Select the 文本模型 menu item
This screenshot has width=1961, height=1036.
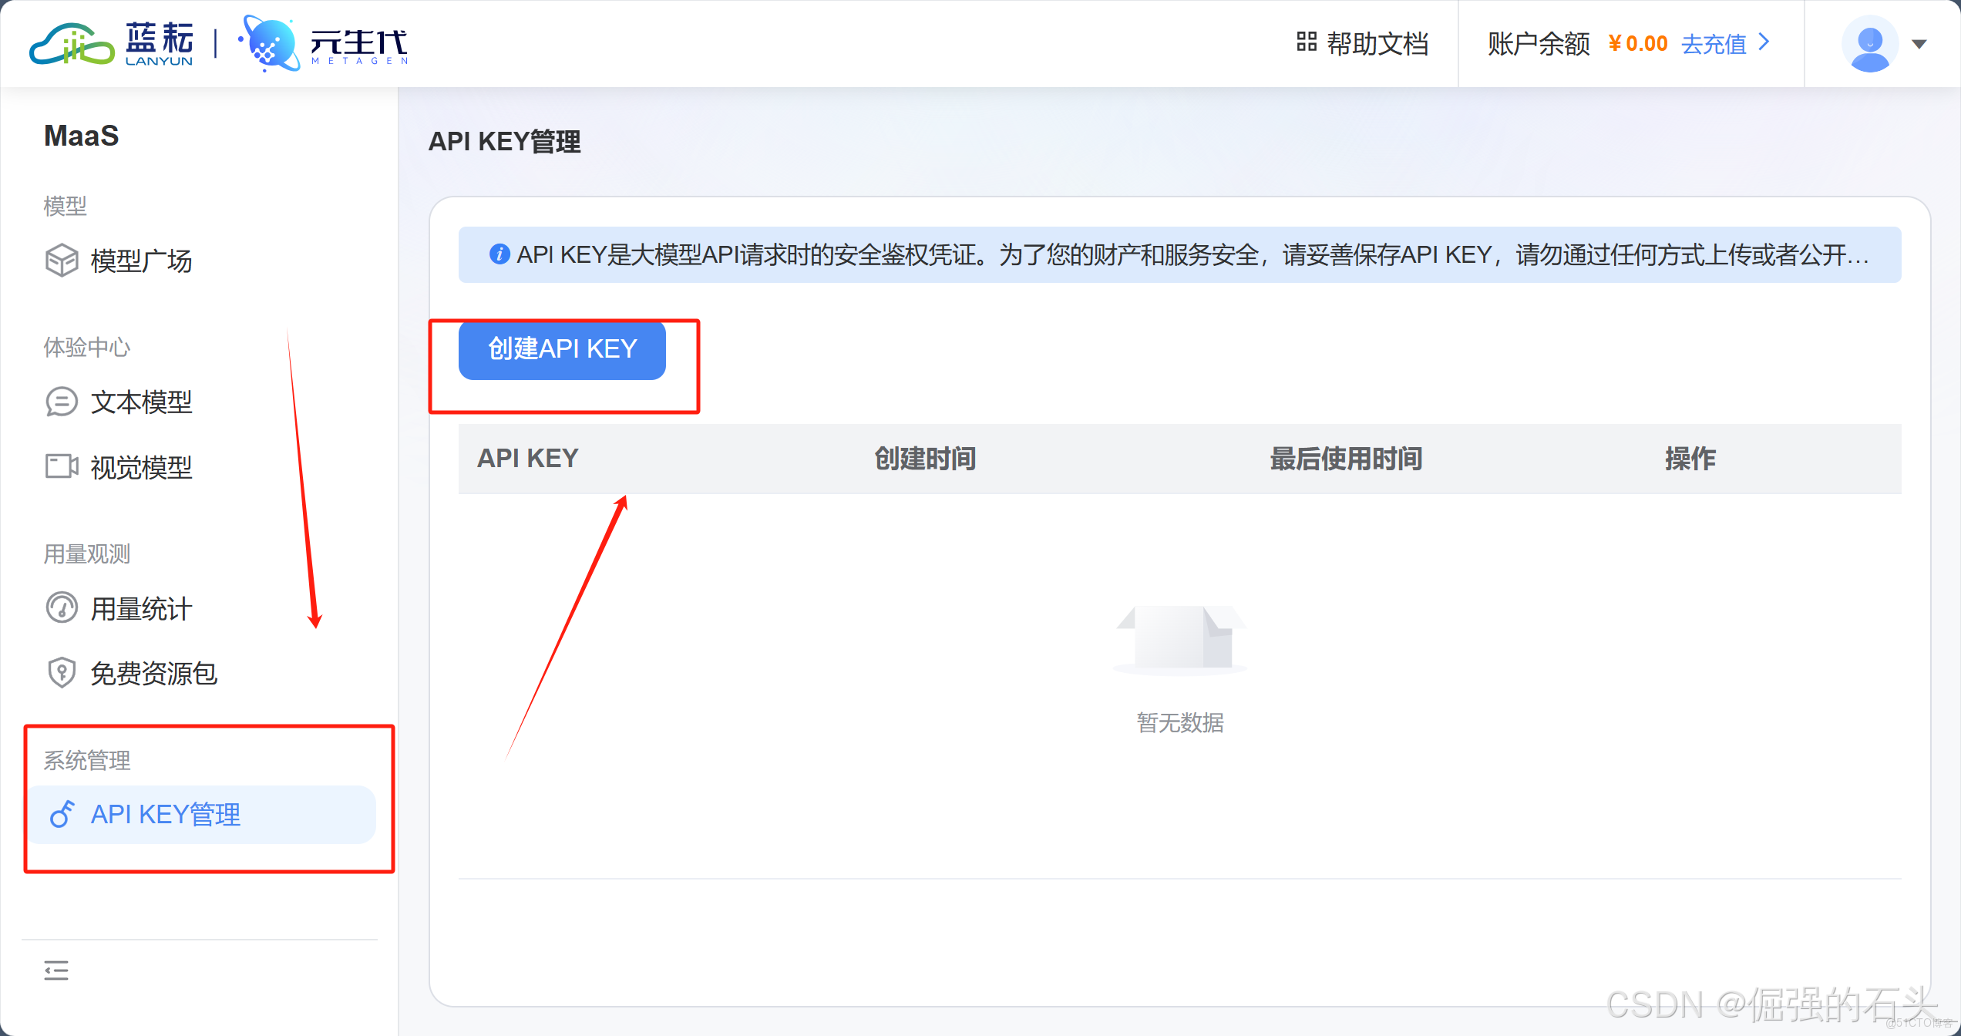tap(142, 402)
